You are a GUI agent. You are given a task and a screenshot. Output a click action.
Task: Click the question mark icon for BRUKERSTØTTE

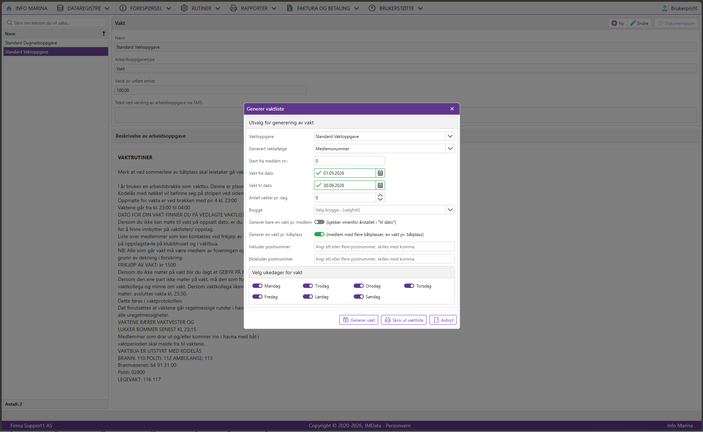[372, 8]
